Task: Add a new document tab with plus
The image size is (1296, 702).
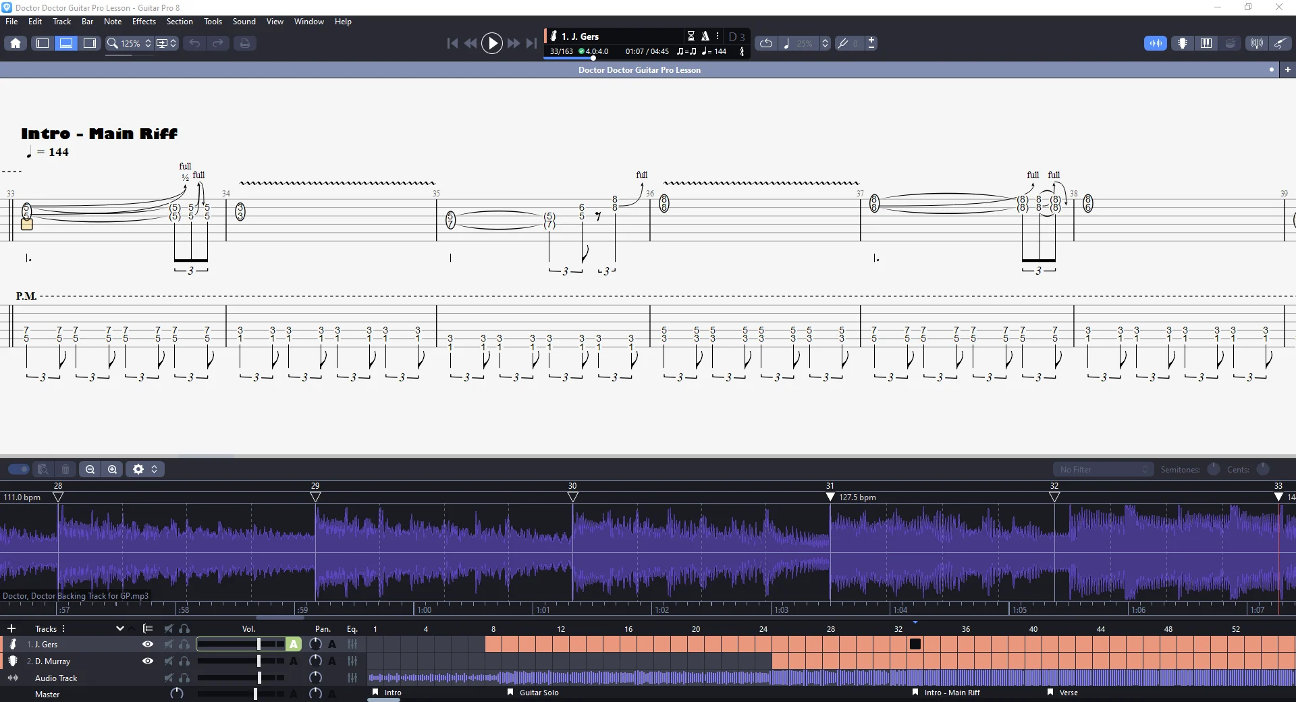Action: pos(1288,70)
